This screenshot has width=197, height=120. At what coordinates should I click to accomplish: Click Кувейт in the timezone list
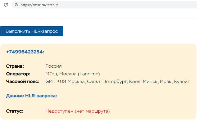coord(182,81)
